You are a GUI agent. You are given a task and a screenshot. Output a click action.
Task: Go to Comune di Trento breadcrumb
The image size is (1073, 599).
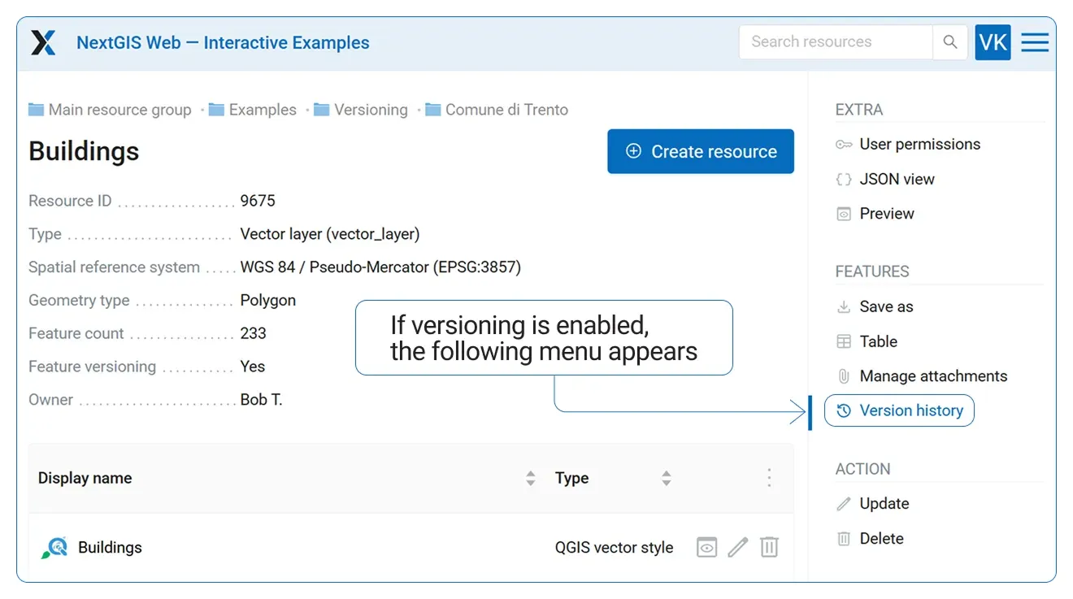(506, 110)
